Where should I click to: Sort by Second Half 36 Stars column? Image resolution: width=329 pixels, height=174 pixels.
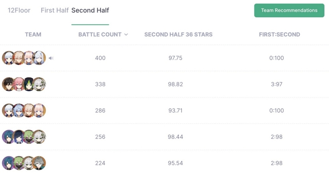click(178, 35)
